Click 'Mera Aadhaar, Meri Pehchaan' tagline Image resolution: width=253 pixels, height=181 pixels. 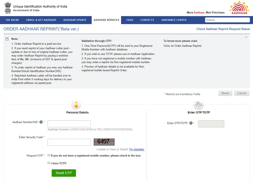(x=205, y=12)
